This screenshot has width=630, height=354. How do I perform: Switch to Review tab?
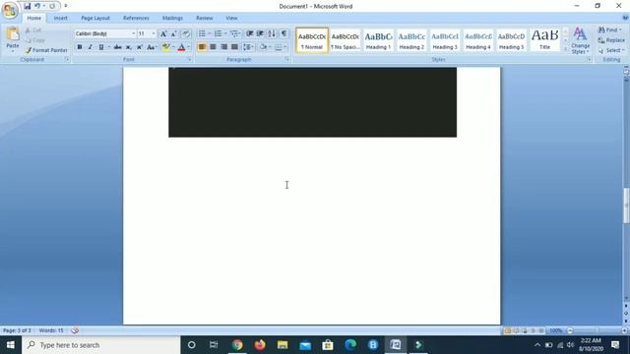pyautogui.click(x=204, y=18)
